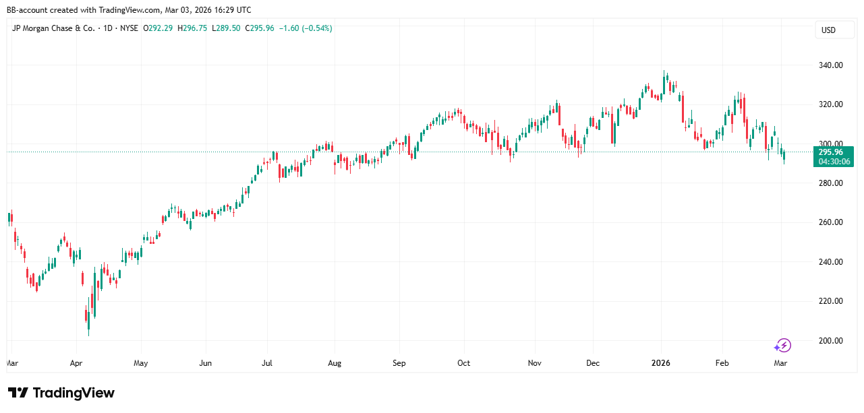The height and width of the screenshot is (413, 864).
Task: Select the 1D interval label
Action: (109, 28)
